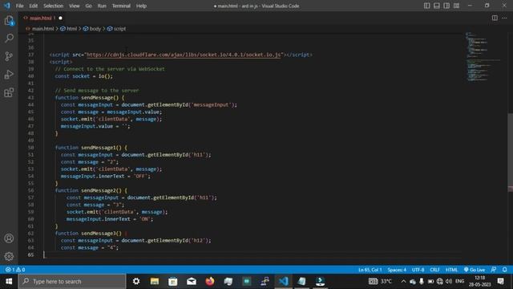Click line number 43 in gutter
This screenshot has height=289, width=513.
coord(30,98)
